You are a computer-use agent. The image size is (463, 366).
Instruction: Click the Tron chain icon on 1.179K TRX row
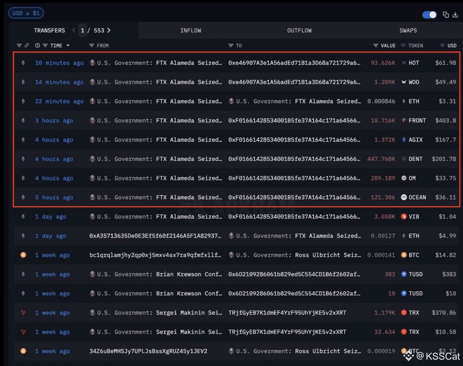(x=23, y=313)
